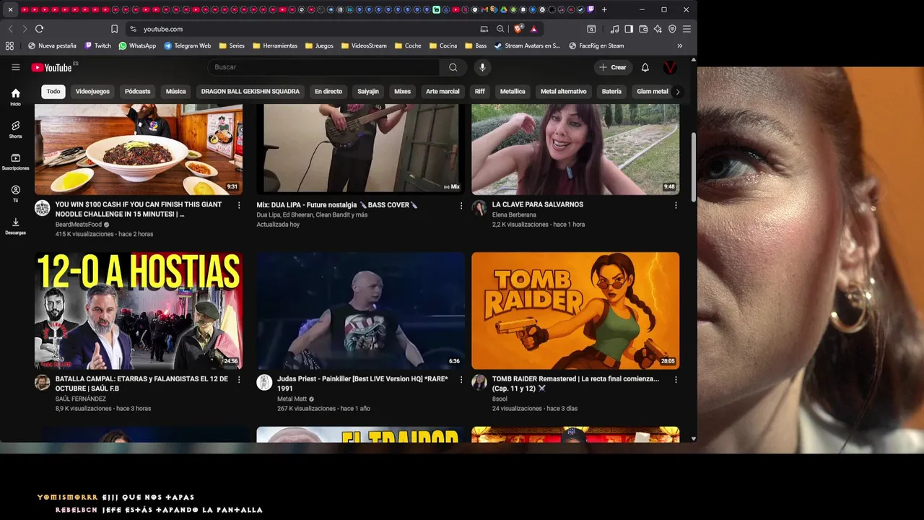Screen dimensions: 924x520
Task: Open the Brave VPN shield icon
Action: 672,29
